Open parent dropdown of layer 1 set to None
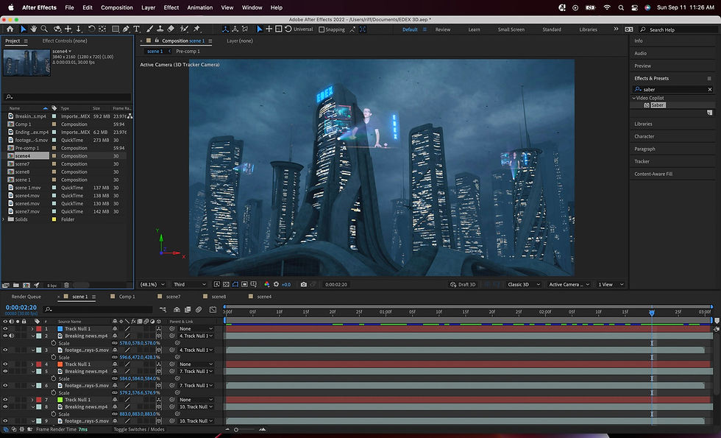The image size is (721, 438). (x=196, y=329)
